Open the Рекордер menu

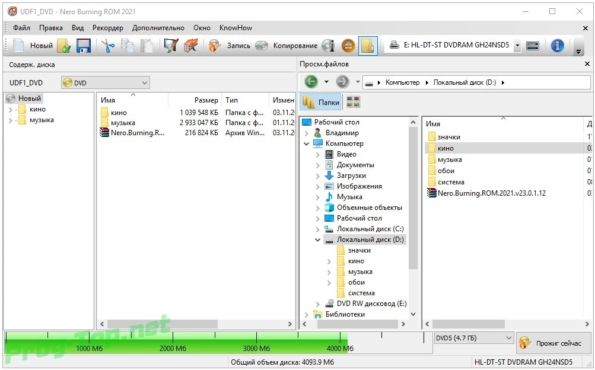pyautogui.click(x=108, y=28)
